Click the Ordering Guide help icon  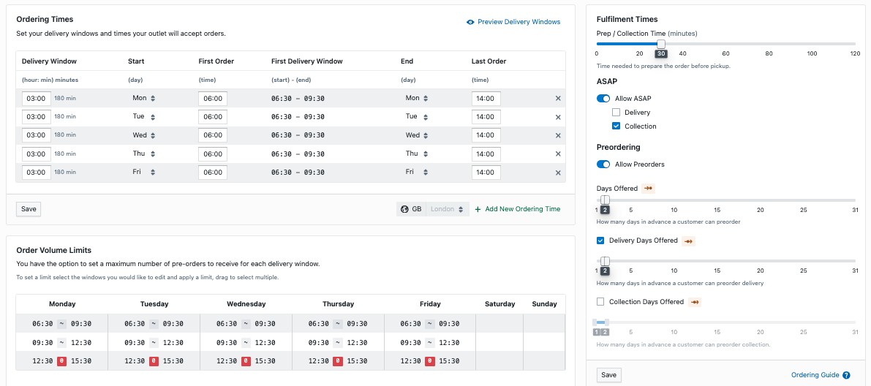click(x=846, y=375)
